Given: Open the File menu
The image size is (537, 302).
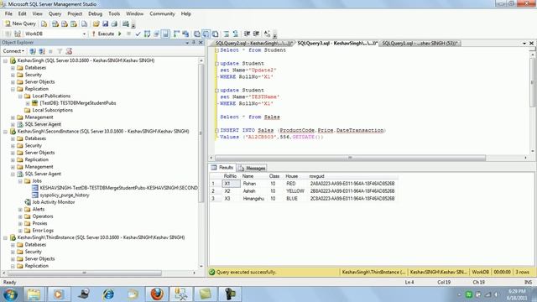Looking at the screenshot, I should (8, 13).
